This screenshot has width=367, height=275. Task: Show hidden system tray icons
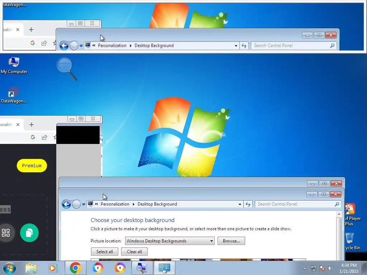[305, 268]
